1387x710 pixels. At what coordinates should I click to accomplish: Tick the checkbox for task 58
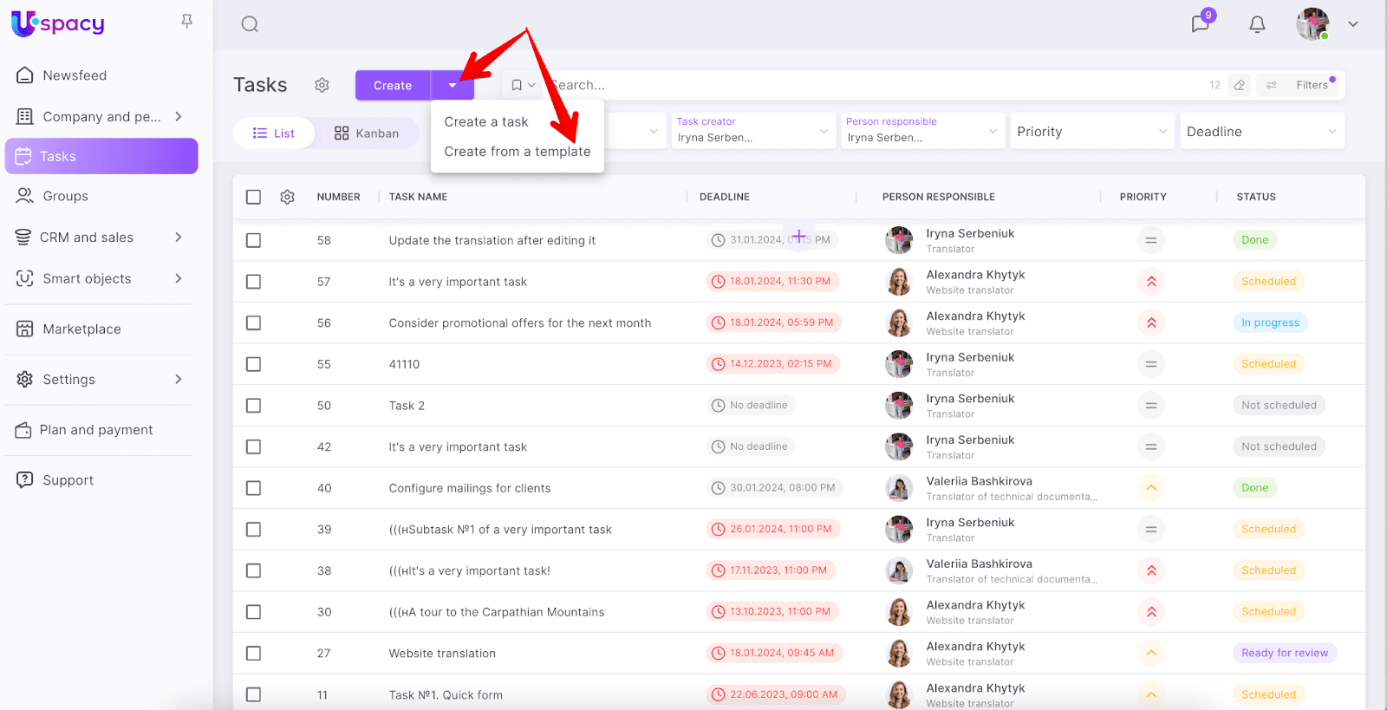(253, 240)
